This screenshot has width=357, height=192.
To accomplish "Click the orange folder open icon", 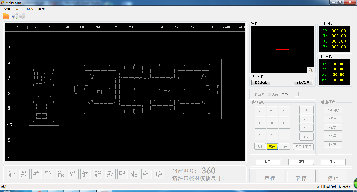I will click(6, 16).
